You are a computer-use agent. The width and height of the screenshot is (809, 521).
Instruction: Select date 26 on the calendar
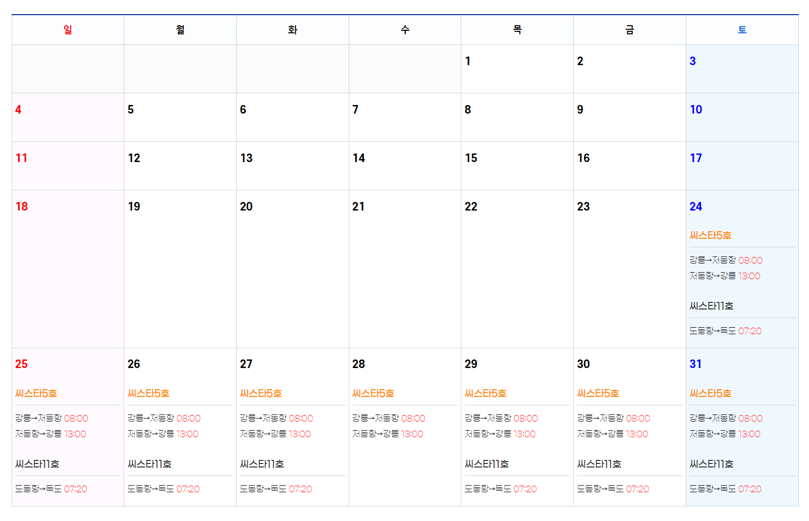tap(134, 364)
